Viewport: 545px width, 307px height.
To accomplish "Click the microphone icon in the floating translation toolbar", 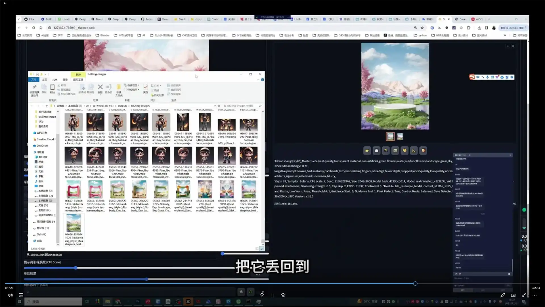I will pos(487,77).
